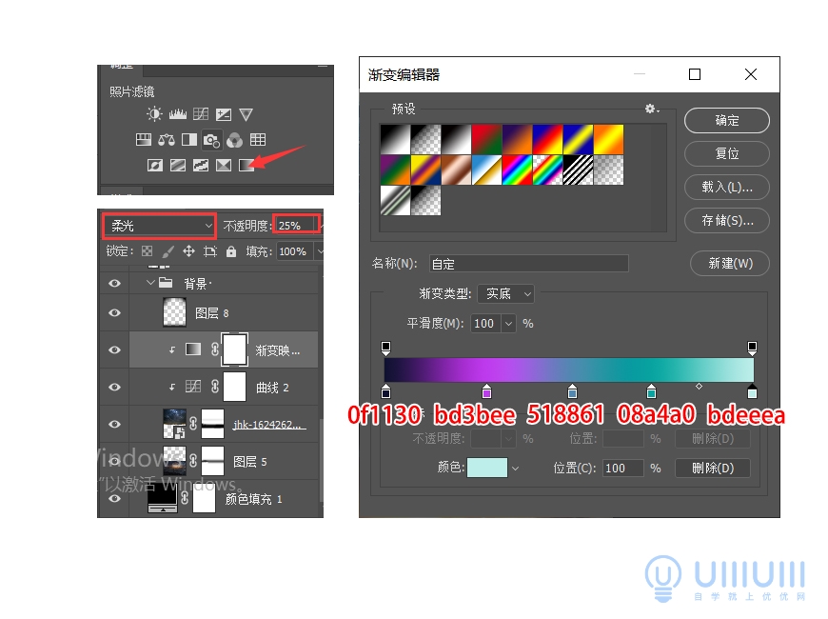Open the gradient presets gear menu
Screen dimensions: 828x619
651,109
